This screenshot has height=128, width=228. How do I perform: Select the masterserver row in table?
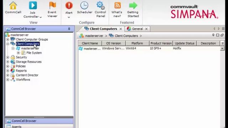(x=149, y=48)
